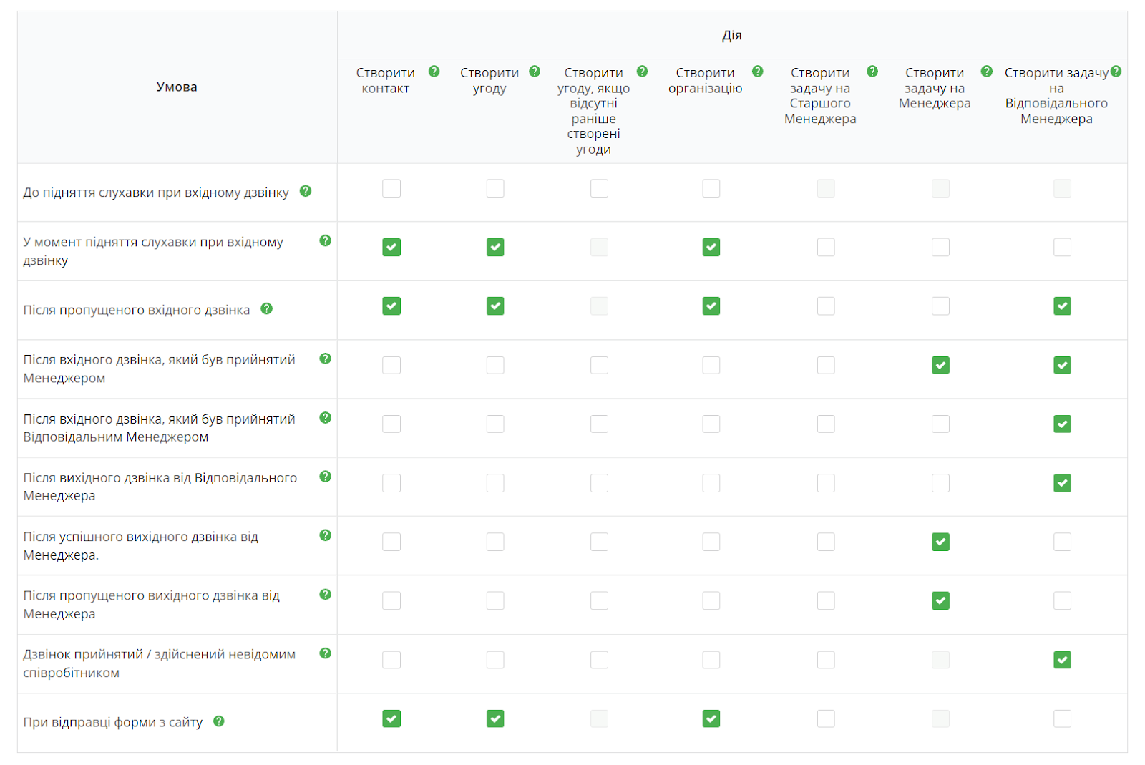Screen dimensions: 1145x765
Task: Click text При відправці форми з сайту
Action: [113, 723]
